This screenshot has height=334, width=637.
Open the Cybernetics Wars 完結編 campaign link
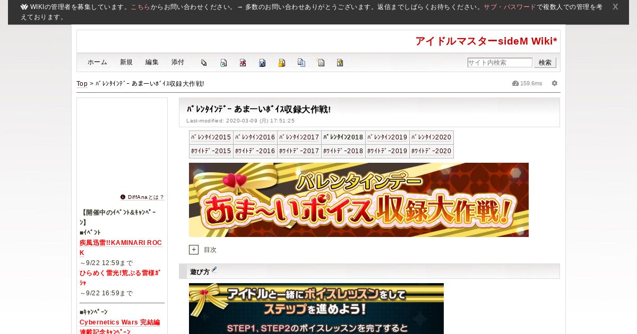click(x=120, y=327)
